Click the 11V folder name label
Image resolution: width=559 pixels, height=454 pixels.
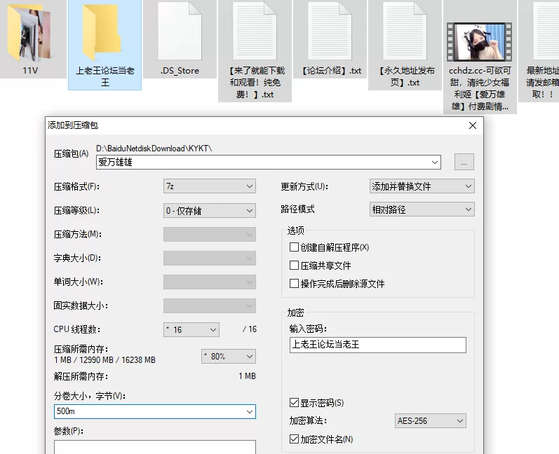(x=30, y=71)
